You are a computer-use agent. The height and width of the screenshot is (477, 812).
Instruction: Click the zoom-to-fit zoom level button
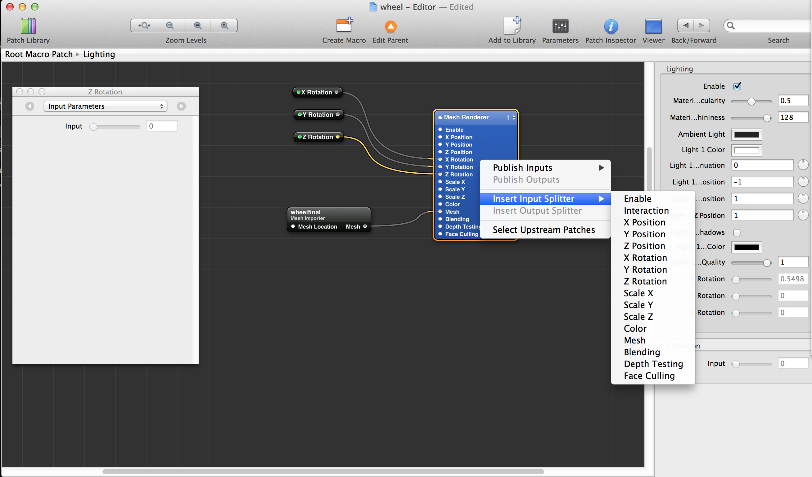coord(144,25)
